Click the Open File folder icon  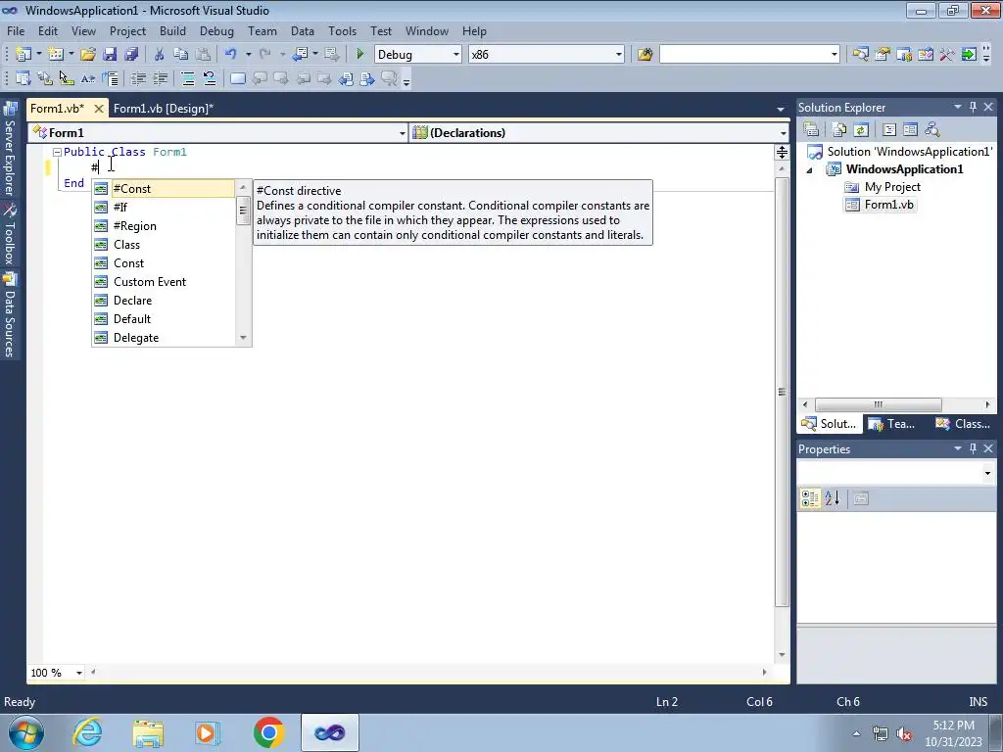87,55
